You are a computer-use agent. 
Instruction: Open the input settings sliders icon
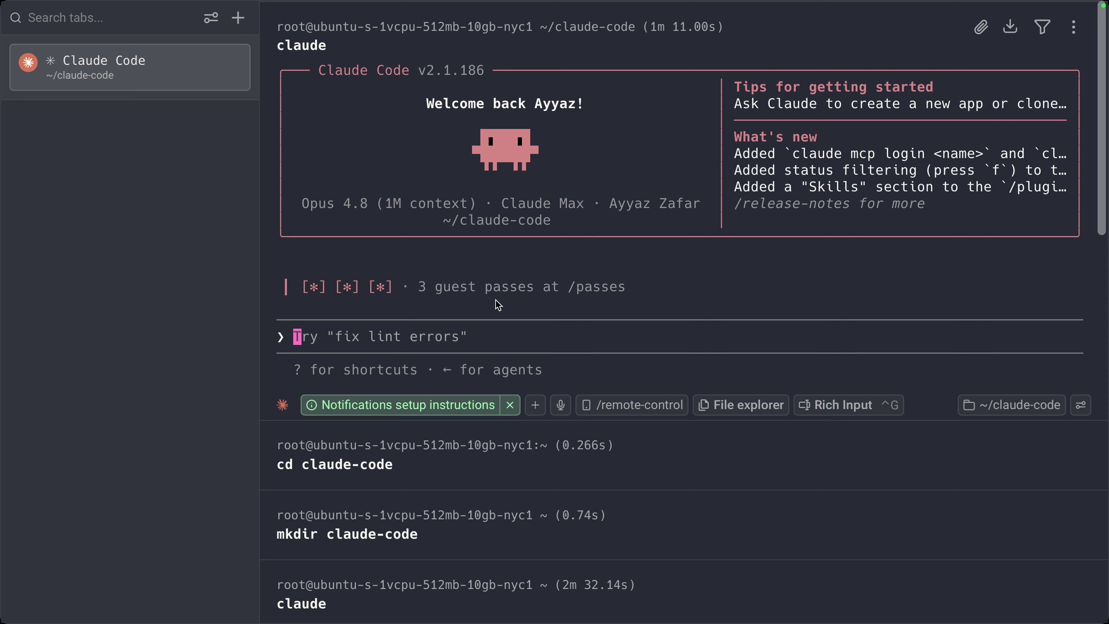(1081, 405)
